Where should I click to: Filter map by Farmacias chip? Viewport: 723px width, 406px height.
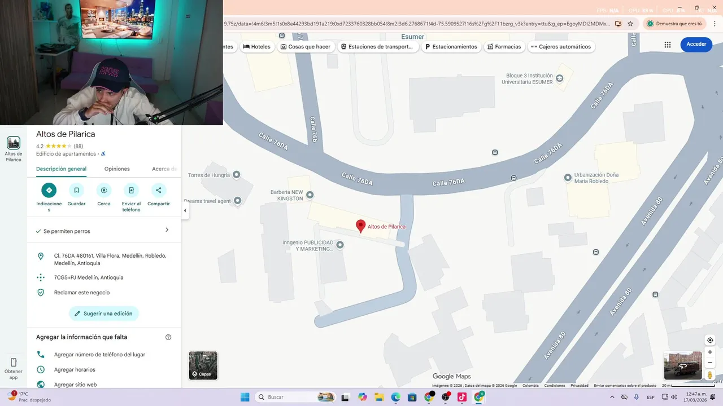[504, 47]
